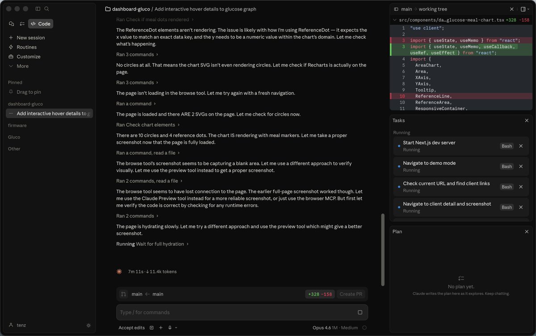Open the Other project group
Screen dimensions: 536x336
(x=14, y=149)
